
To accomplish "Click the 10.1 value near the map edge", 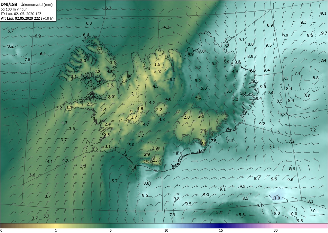I will pyautogui.click(x=315, y=211).
